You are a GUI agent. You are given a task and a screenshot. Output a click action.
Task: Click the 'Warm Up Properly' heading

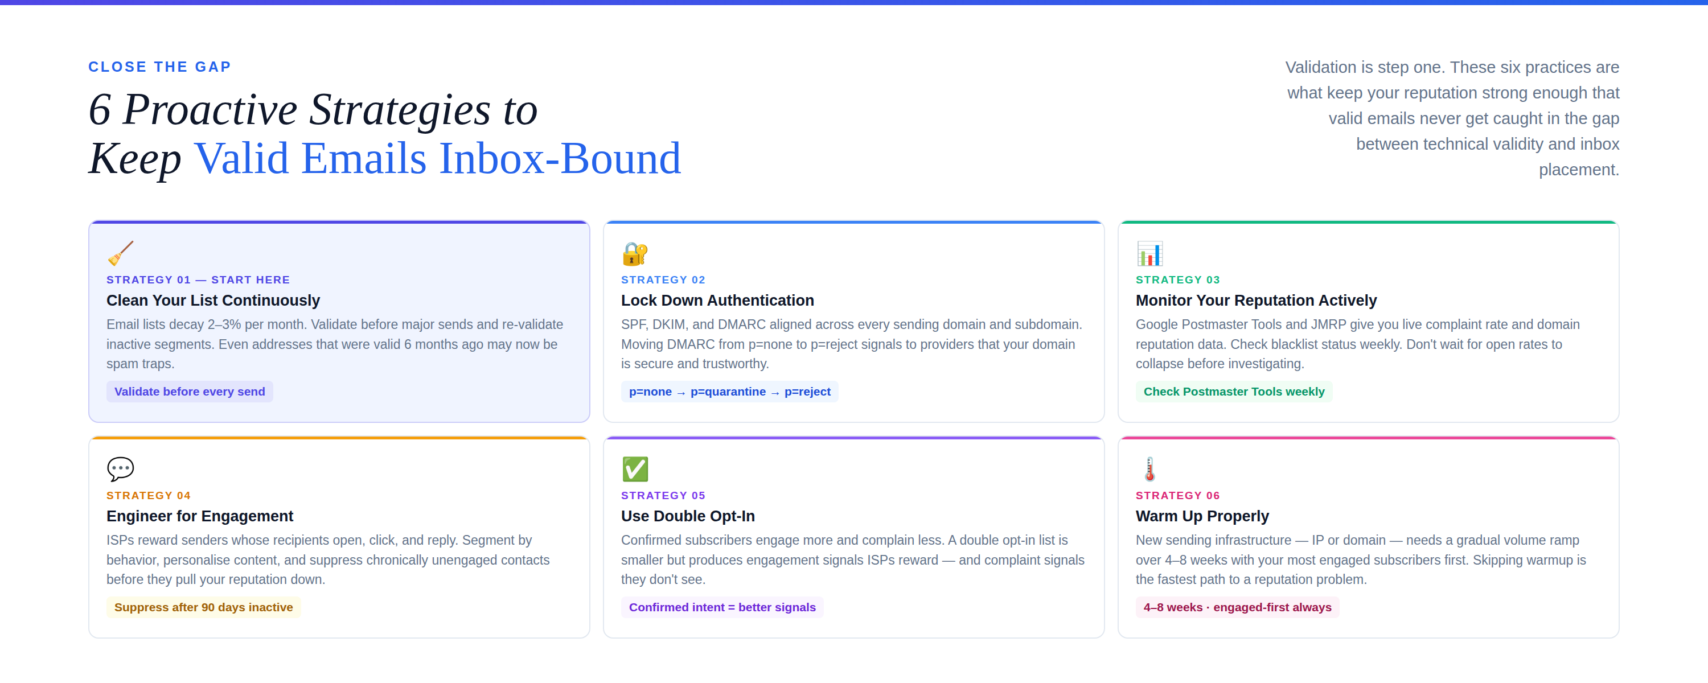pyautogui.click(x=1202, y=516)
